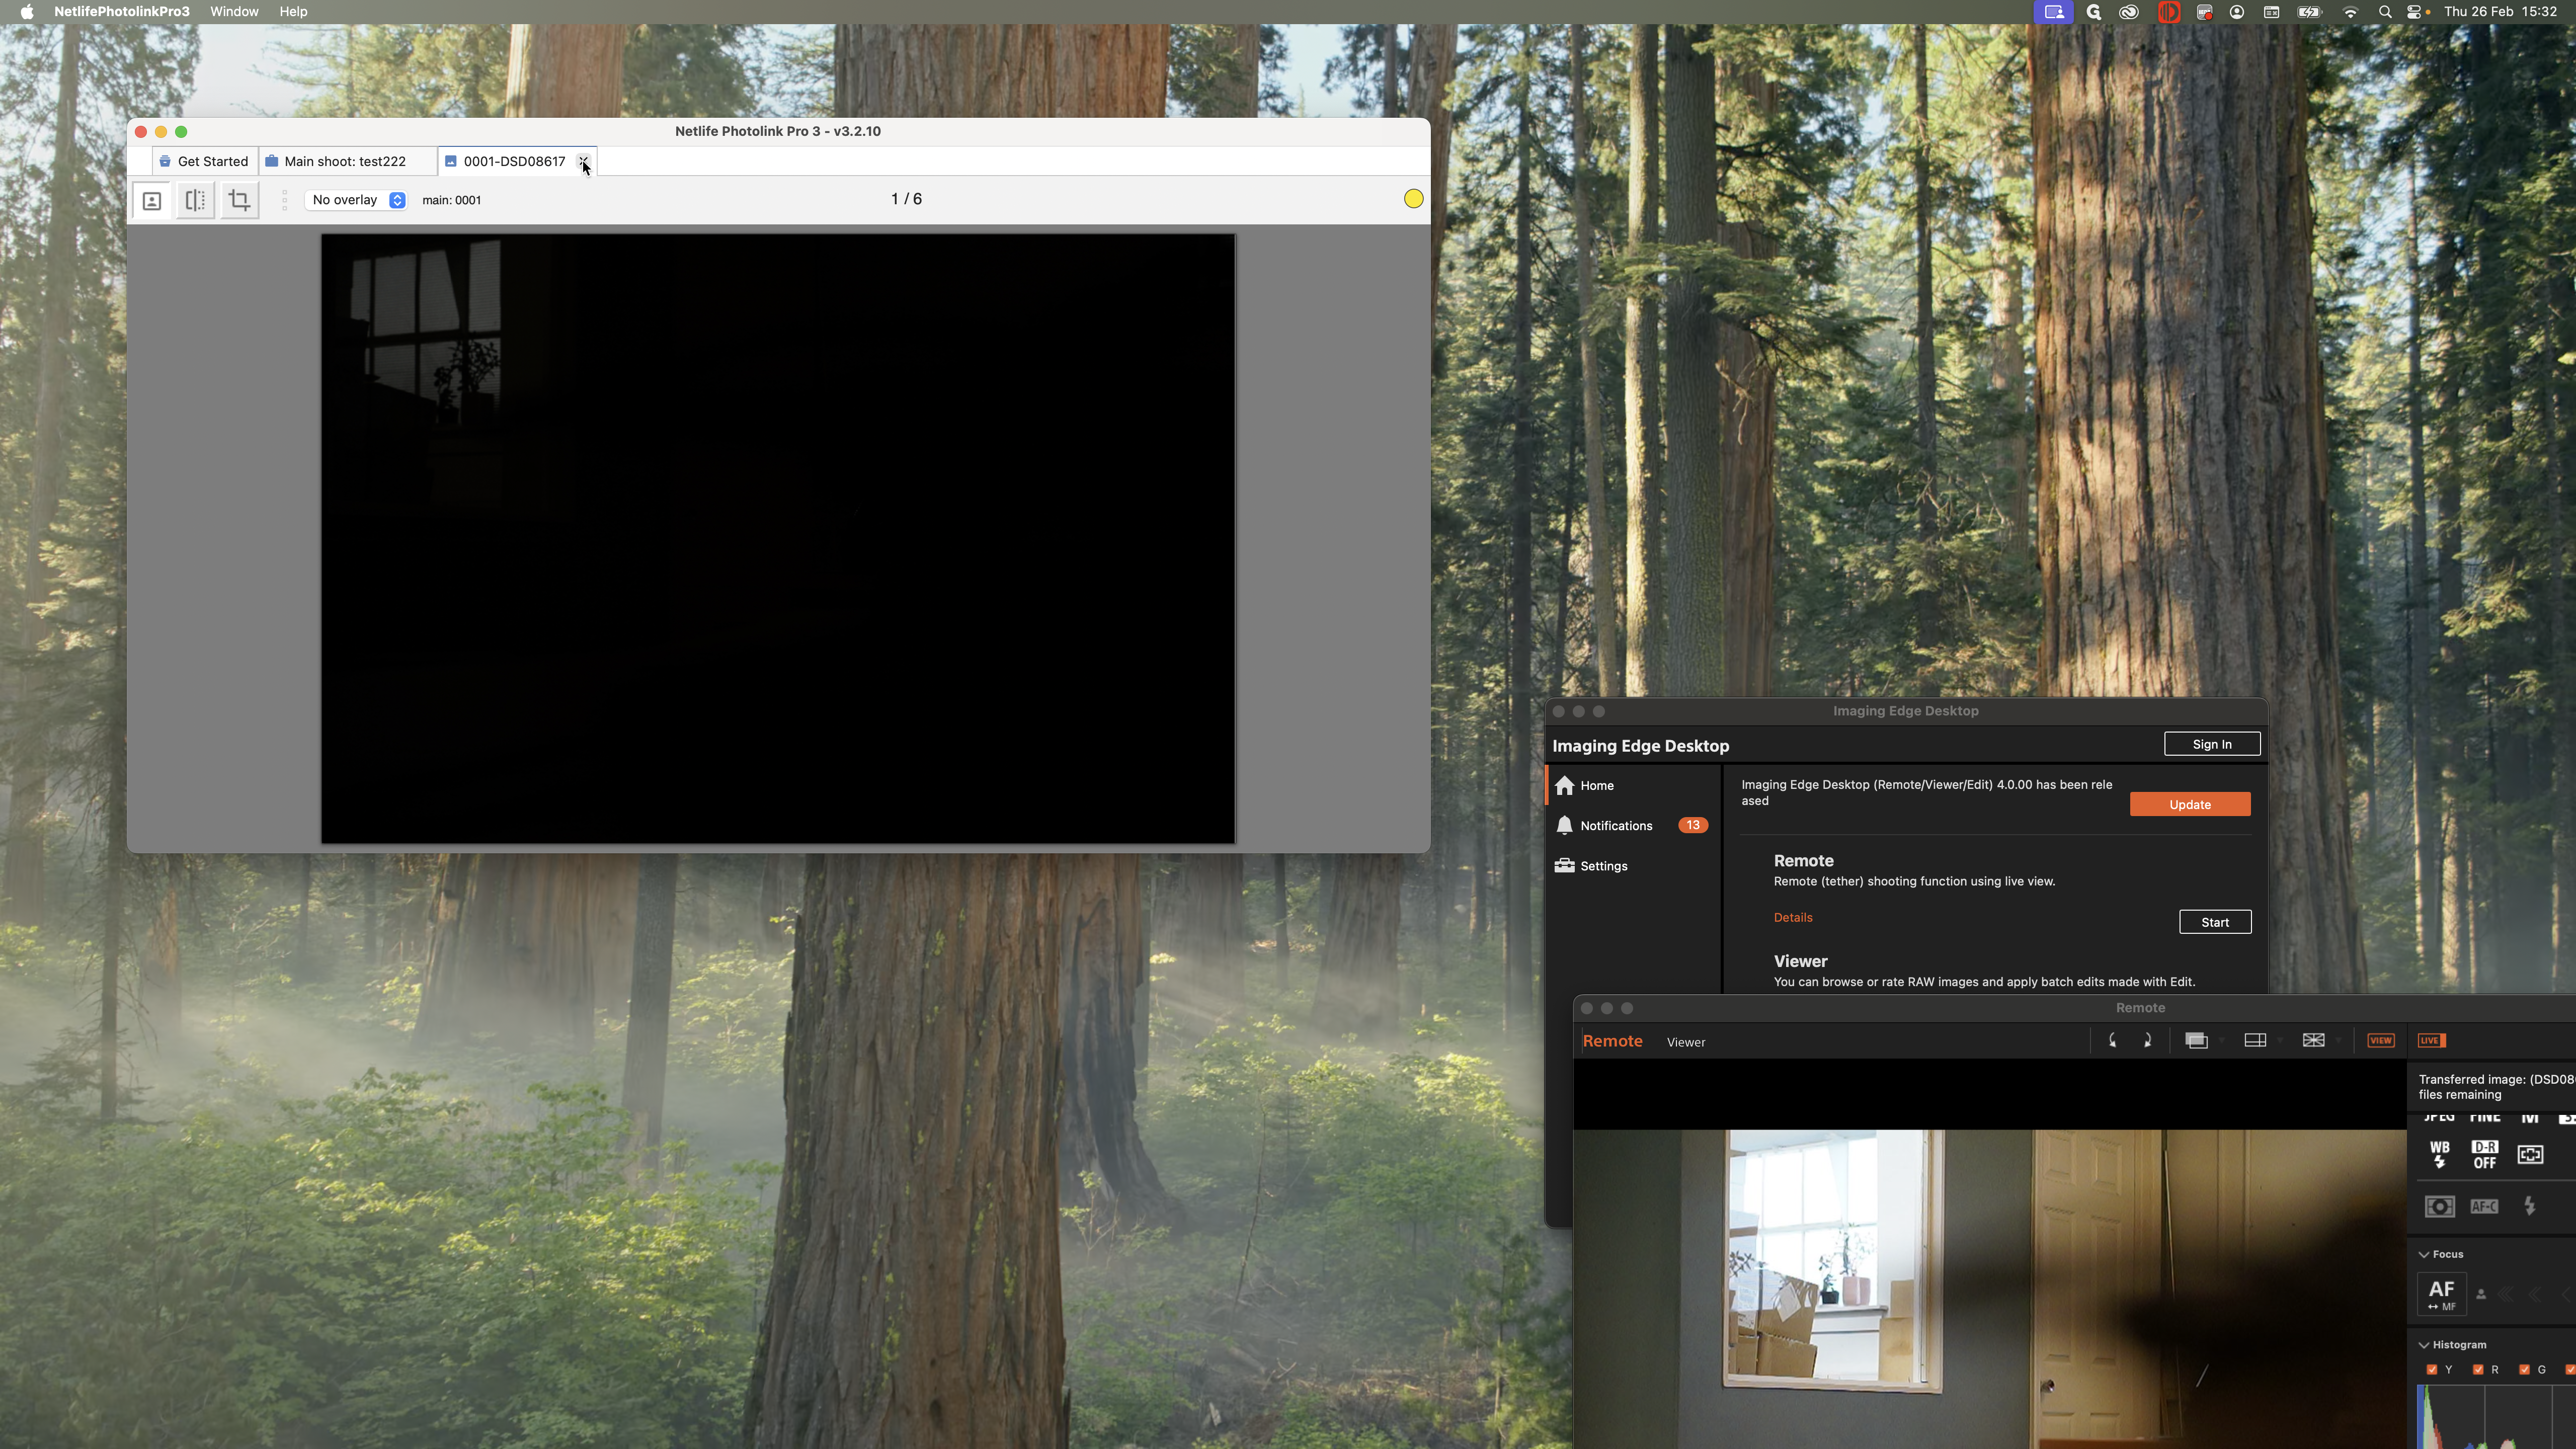Toggle the LIVE view button
Screen dimensions: 2576x1449
click(2431, 1041)
